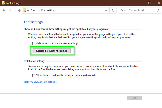Go back using the Back arrow
Viewport: 162px width, 108px height.
pos(4,10)
